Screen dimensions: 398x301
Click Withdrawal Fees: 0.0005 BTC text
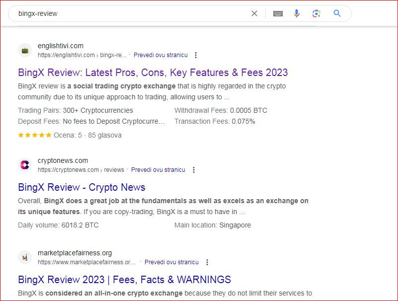(221, 110)
